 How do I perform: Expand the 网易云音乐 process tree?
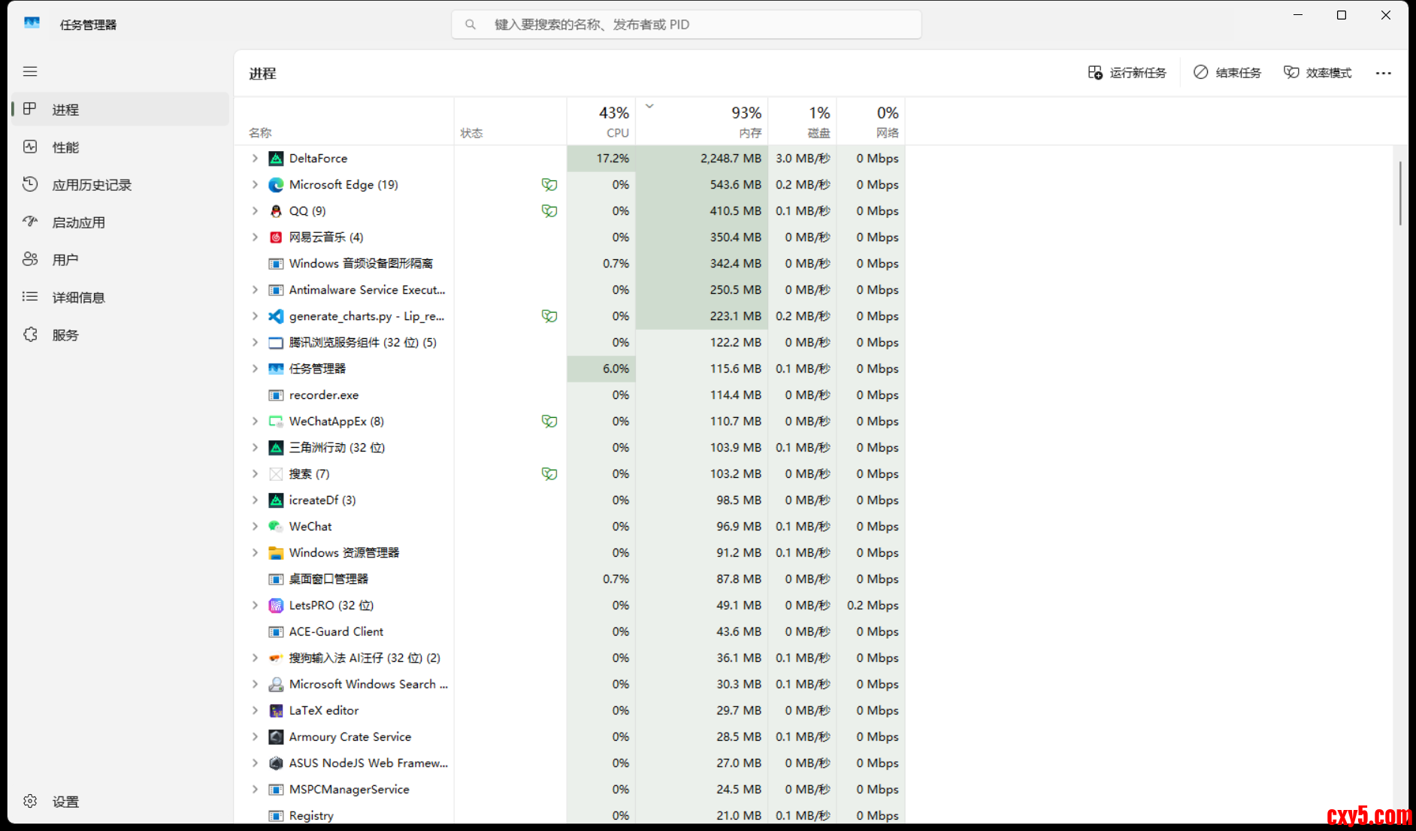tap(255, 237)
